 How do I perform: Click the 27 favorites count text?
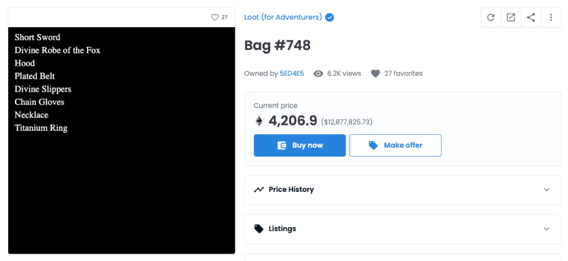point(403,73)
